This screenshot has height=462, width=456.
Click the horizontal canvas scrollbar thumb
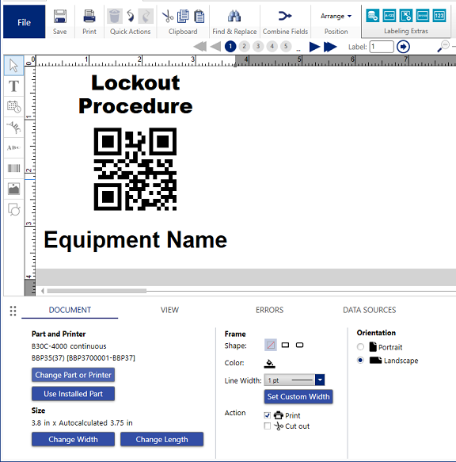coord(97,291)
